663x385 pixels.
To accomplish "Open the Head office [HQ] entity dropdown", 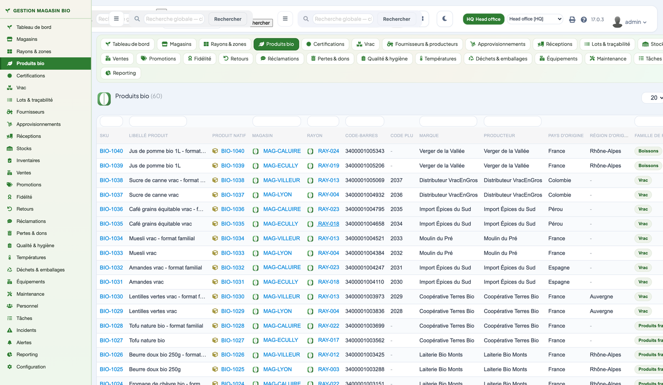I will pos(535,19).
